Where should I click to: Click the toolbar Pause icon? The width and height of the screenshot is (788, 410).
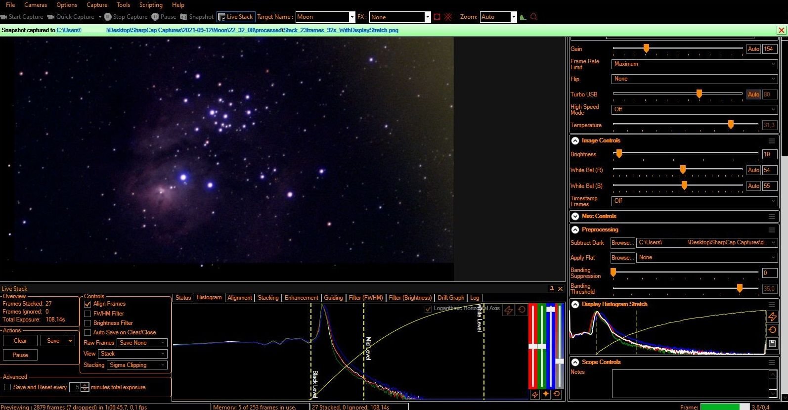155,17
